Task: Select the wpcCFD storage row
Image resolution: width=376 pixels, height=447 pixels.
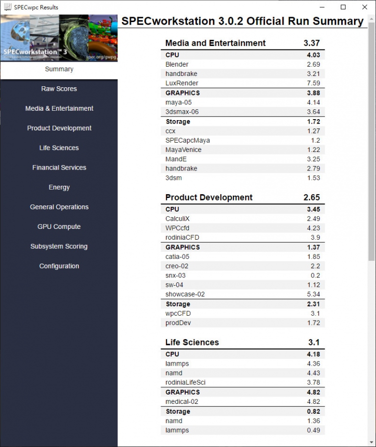Action: click(x=243, y=313)
